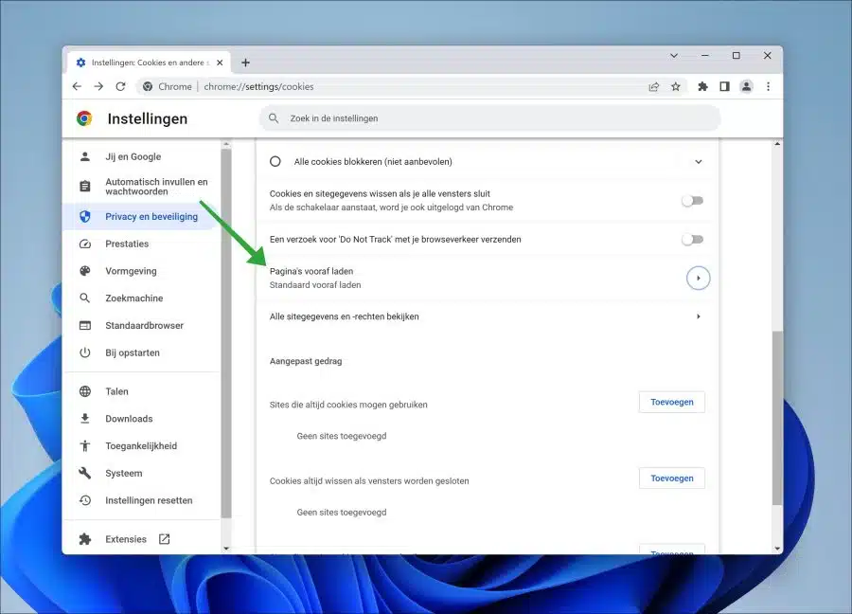Open "Pagina's vooraf laden" arrow button
Viewport: 852px width, 614px height.
coord(699,278)
